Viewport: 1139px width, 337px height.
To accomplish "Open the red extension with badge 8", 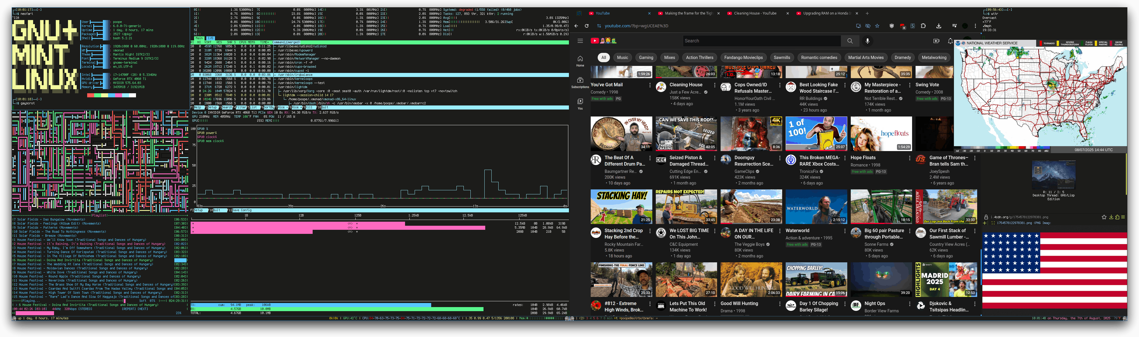I will tap(902, 26).
